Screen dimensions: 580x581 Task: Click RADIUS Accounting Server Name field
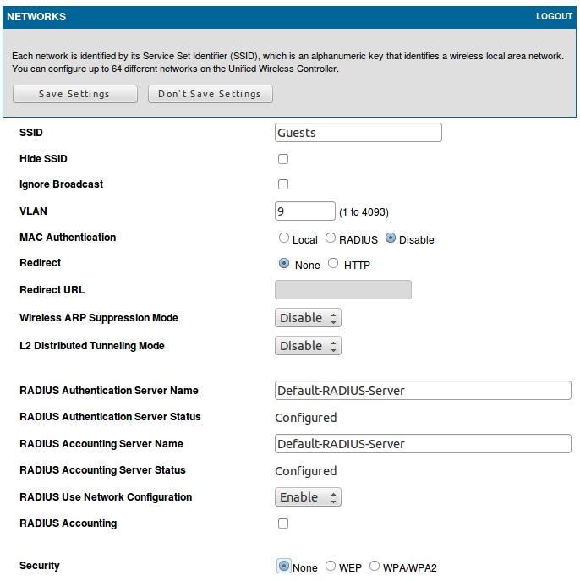[x=423, y=444]
